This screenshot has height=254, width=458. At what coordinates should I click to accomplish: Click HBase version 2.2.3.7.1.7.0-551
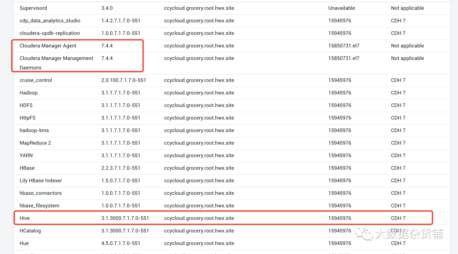tap(120, 168)
